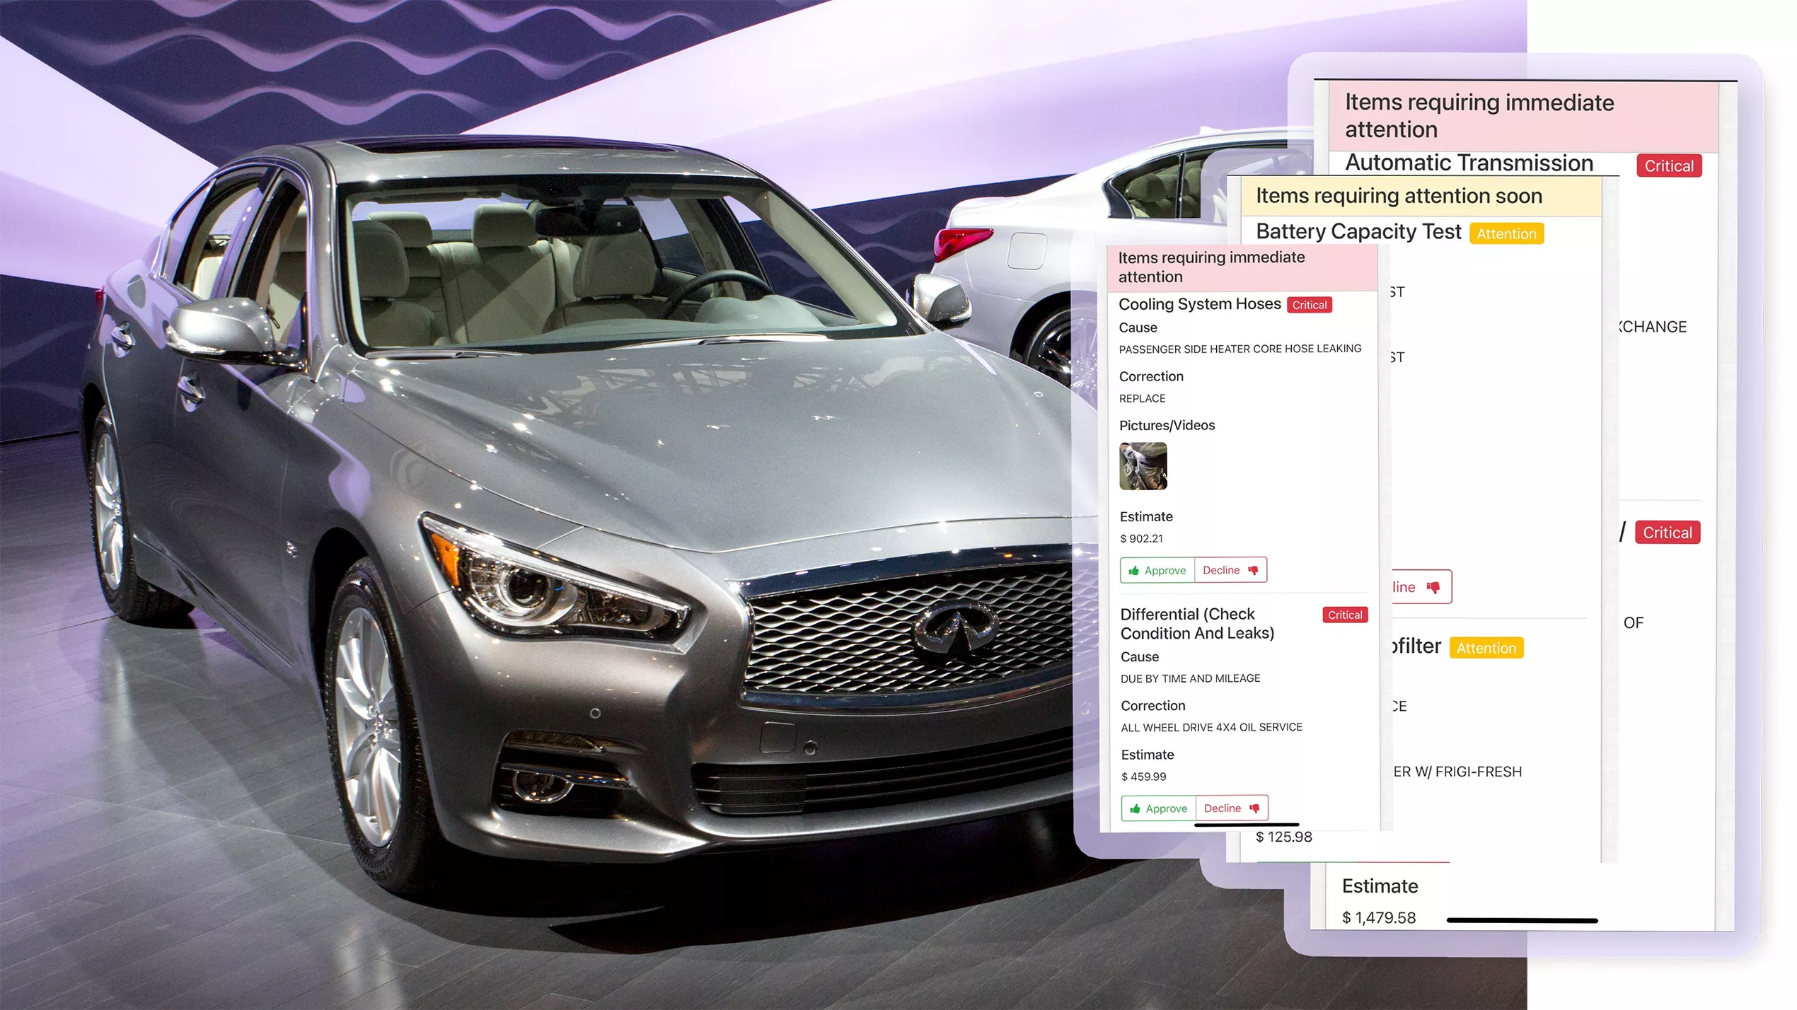Click Critical badge next to Automatic Transmission

1668,166
